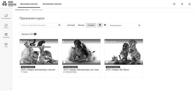Open the help question mark icon

pos(174,4)
